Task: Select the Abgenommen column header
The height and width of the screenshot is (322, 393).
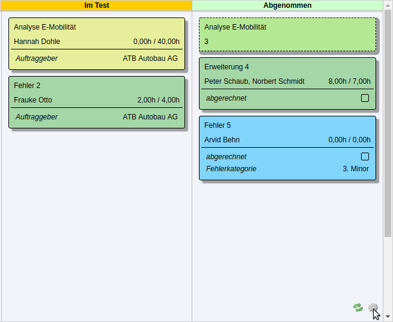Action: (x=288, y=5)
